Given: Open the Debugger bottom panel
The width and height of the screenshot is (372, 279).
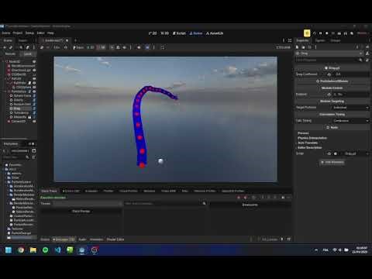Looking at the screenshot, I should coord(64,239).
